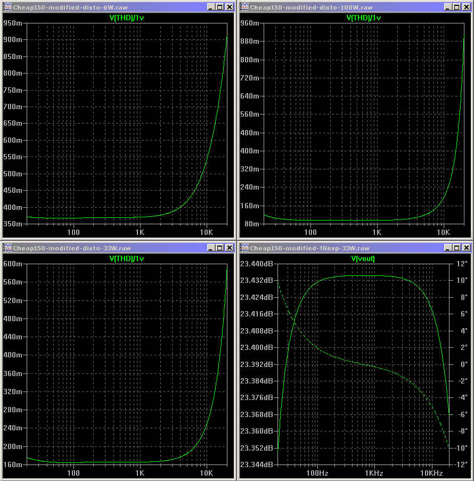This screenshot has height=481, width=474.
Task: Click the waveform icon in the 6W window title
Action: [7, 7]
